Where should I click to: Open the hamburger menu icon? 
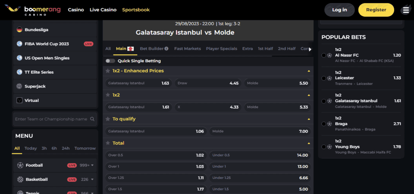coord(405,10)
